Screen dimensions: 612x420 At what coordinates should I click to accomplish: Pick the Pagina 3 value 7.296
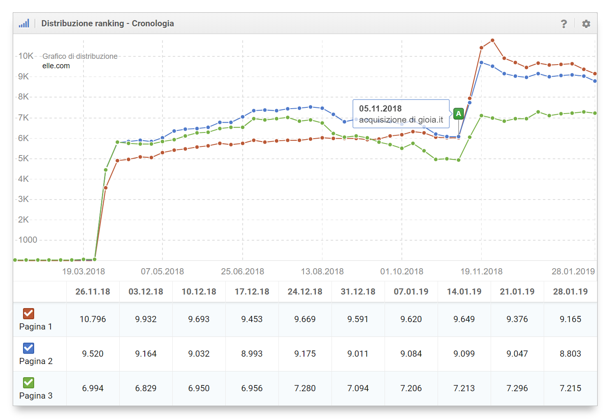pos(517,388)
